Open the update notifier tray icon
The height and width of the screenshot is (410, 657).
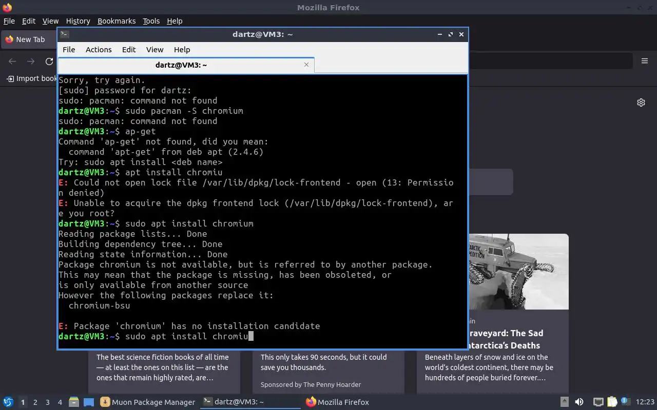[x=625, y=402]
